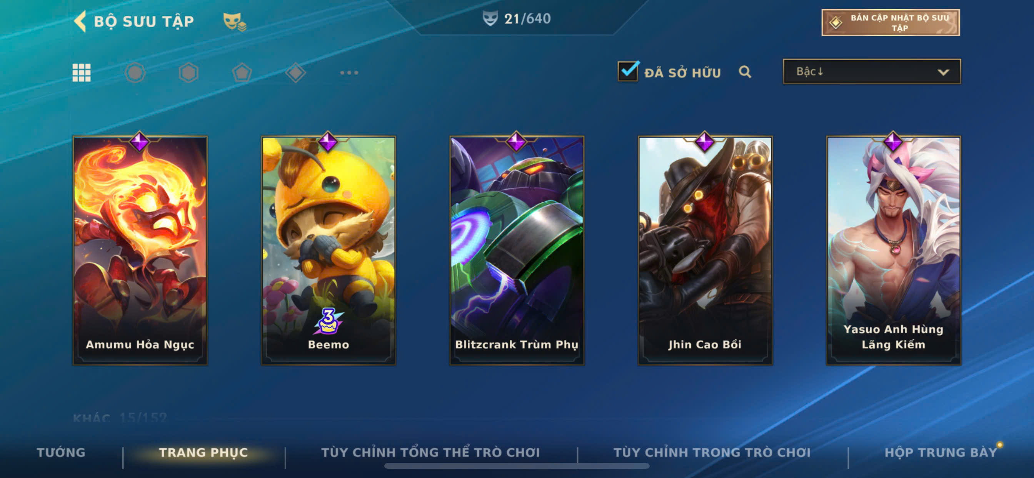
Task: Filter skins by the hexagon rarity icon
Action: [188, 73]
